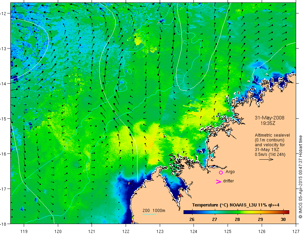Click the 119 longitude axis label
The height and width of the screenshot is (234, 303).
click(24, 226)
